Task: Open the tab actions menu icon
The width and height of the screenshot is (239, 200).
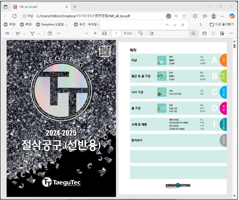Action: 6,7
